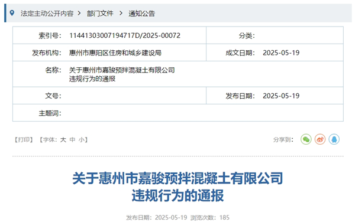The image size is (355, 222).
Task: Open 通知公告 breadcrumb link
Action: click(x=142, y=14)
